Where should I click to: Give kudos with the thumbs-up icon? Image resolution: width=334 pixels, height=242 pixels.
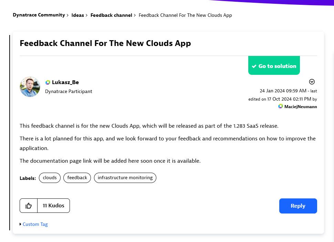[29, 206]
